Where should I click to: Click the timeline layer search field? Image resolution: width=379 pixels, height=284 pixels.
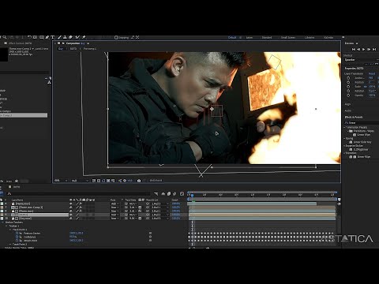[x=78, y=193]
